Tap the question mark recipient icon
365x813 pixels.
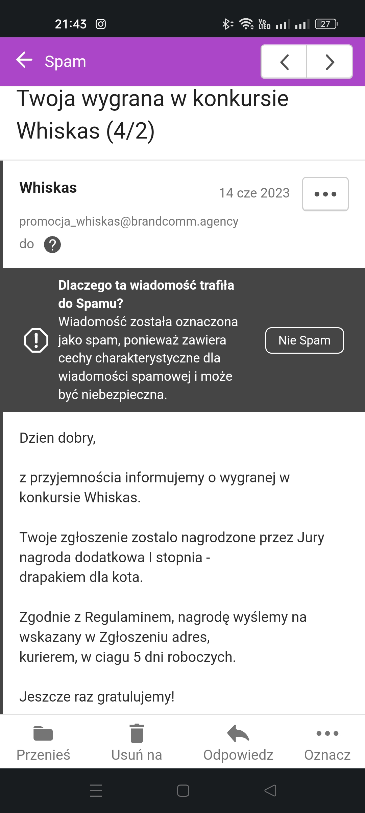(52, 245)
